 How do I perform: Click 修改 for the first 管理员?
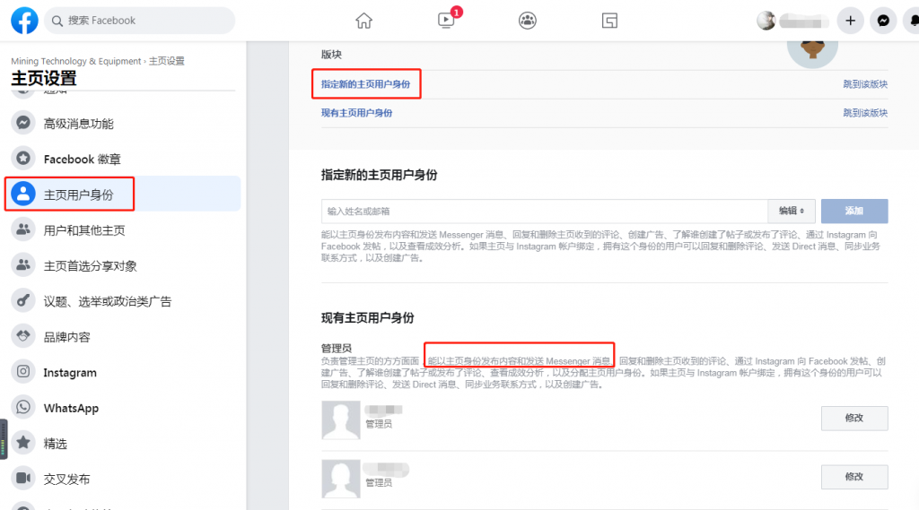pos(854,418)
